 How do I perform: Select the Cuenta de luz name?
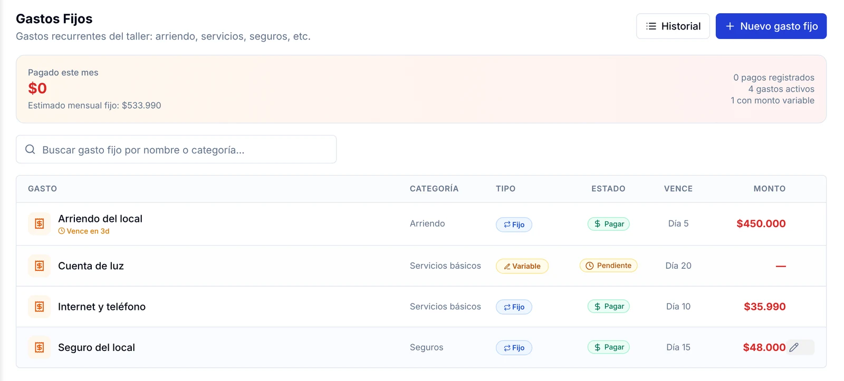[x=91, y=266]
